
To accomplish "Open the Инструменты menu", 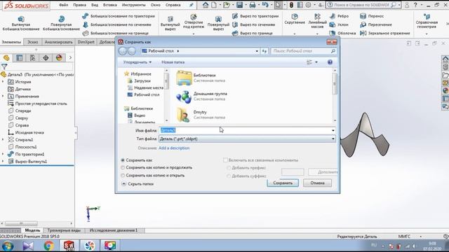I will [134, 5].
